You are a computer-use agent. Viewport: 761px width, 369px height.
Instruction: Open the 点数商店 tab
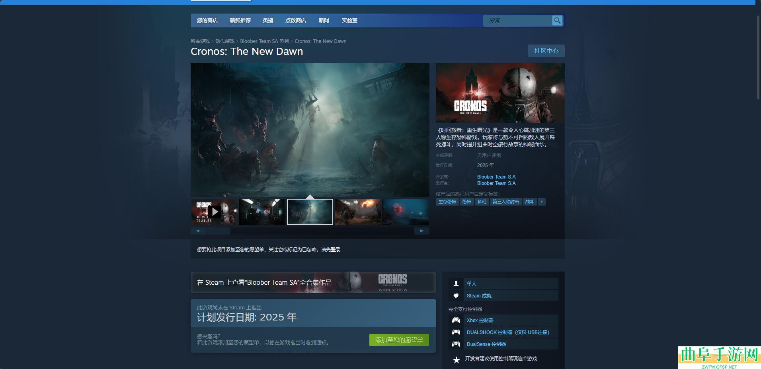point(296,20)
